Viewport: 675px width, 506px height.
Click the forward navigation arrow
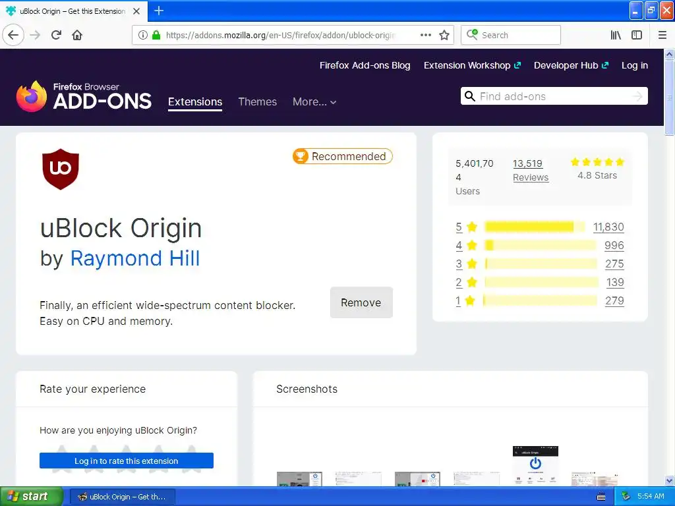[36, 36]
